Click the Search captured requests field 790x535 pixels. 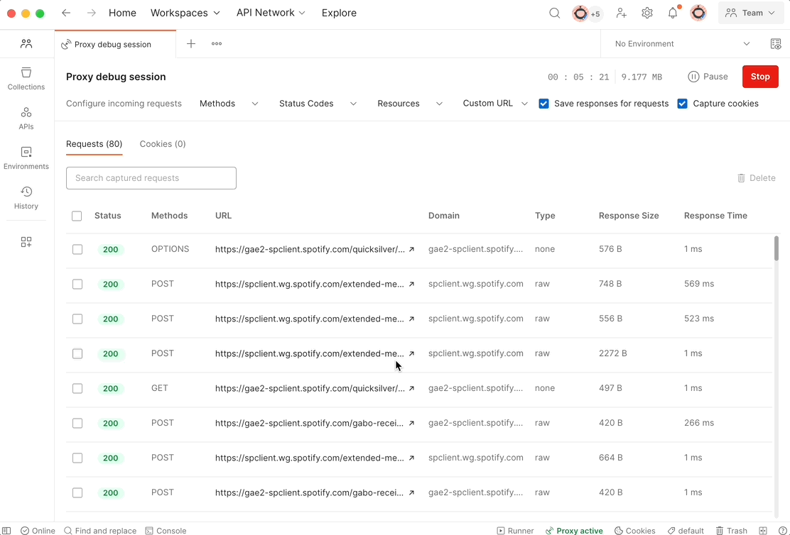coord(151,178)
